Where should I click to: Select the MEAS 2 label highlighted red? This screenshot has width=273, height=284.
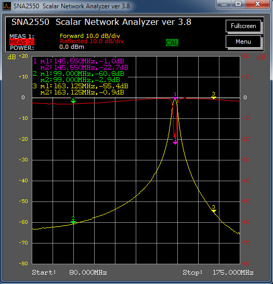(x=22, y=42)
